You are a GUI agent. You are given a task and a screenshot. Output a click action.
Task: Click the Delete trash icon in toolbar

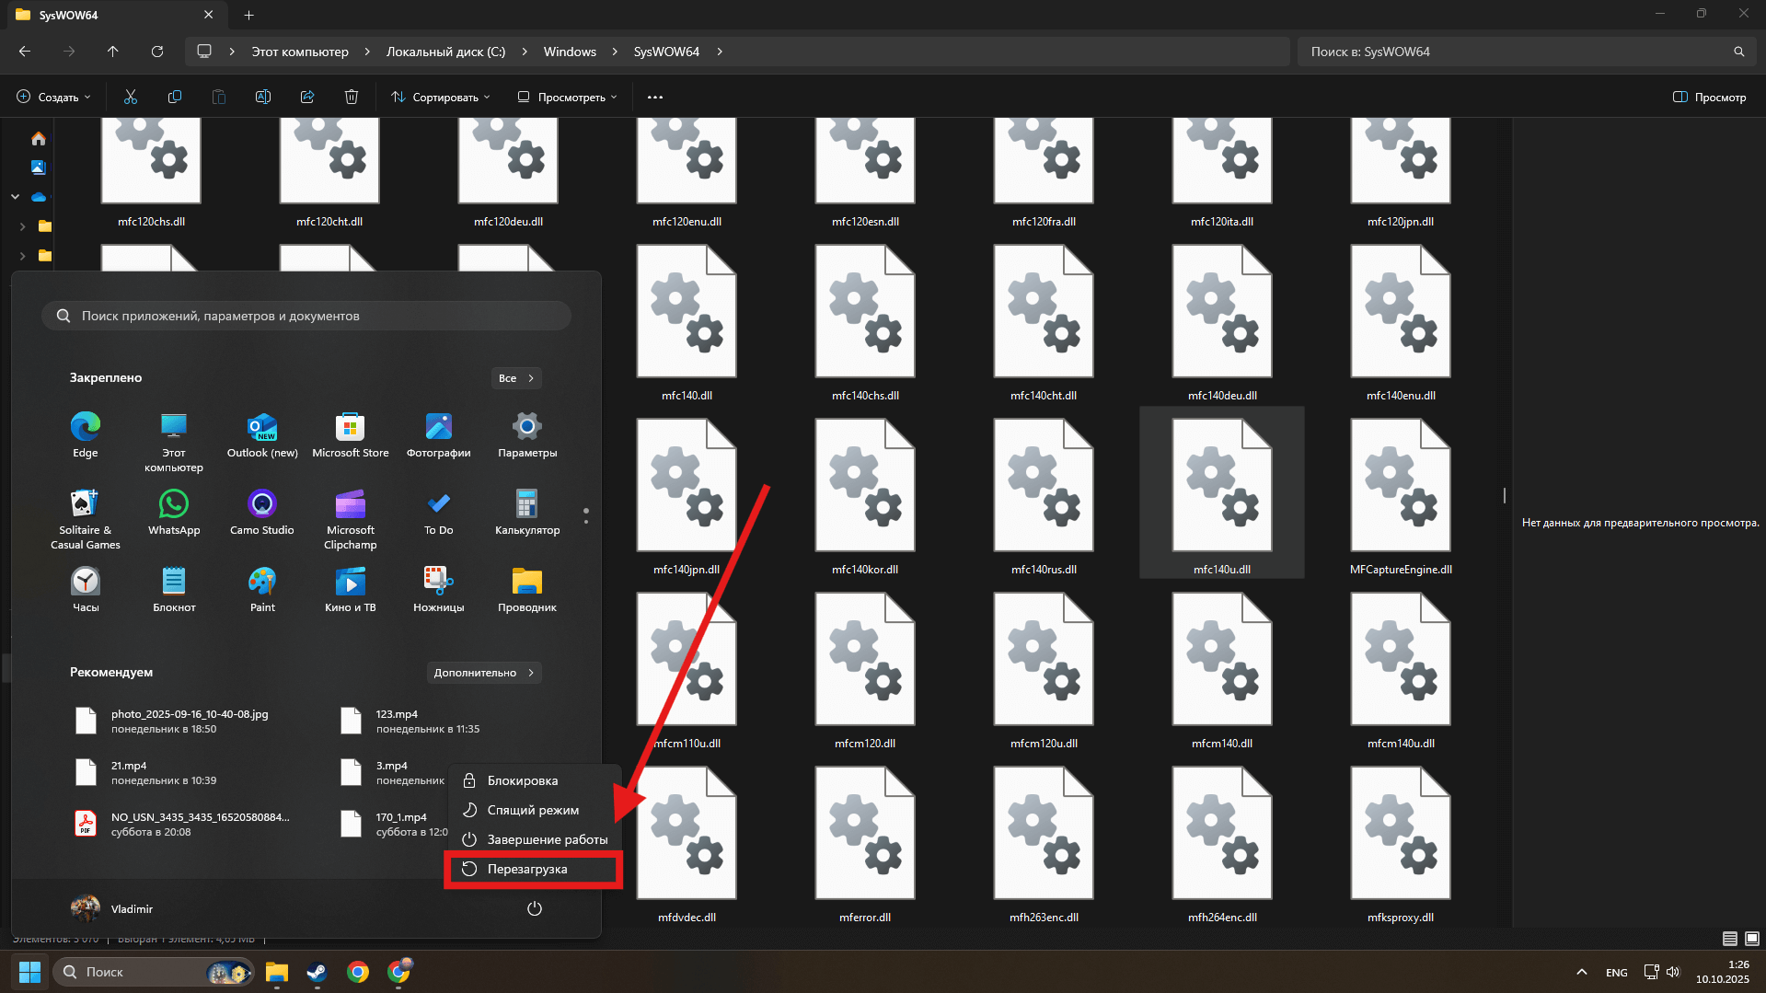pos(351,97)
